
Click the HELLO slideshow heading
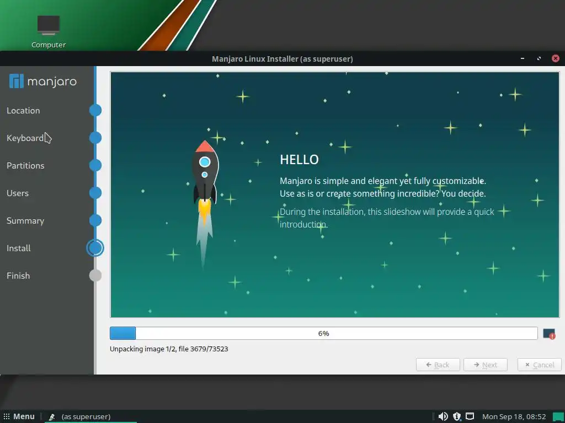(x=299, y=160)
